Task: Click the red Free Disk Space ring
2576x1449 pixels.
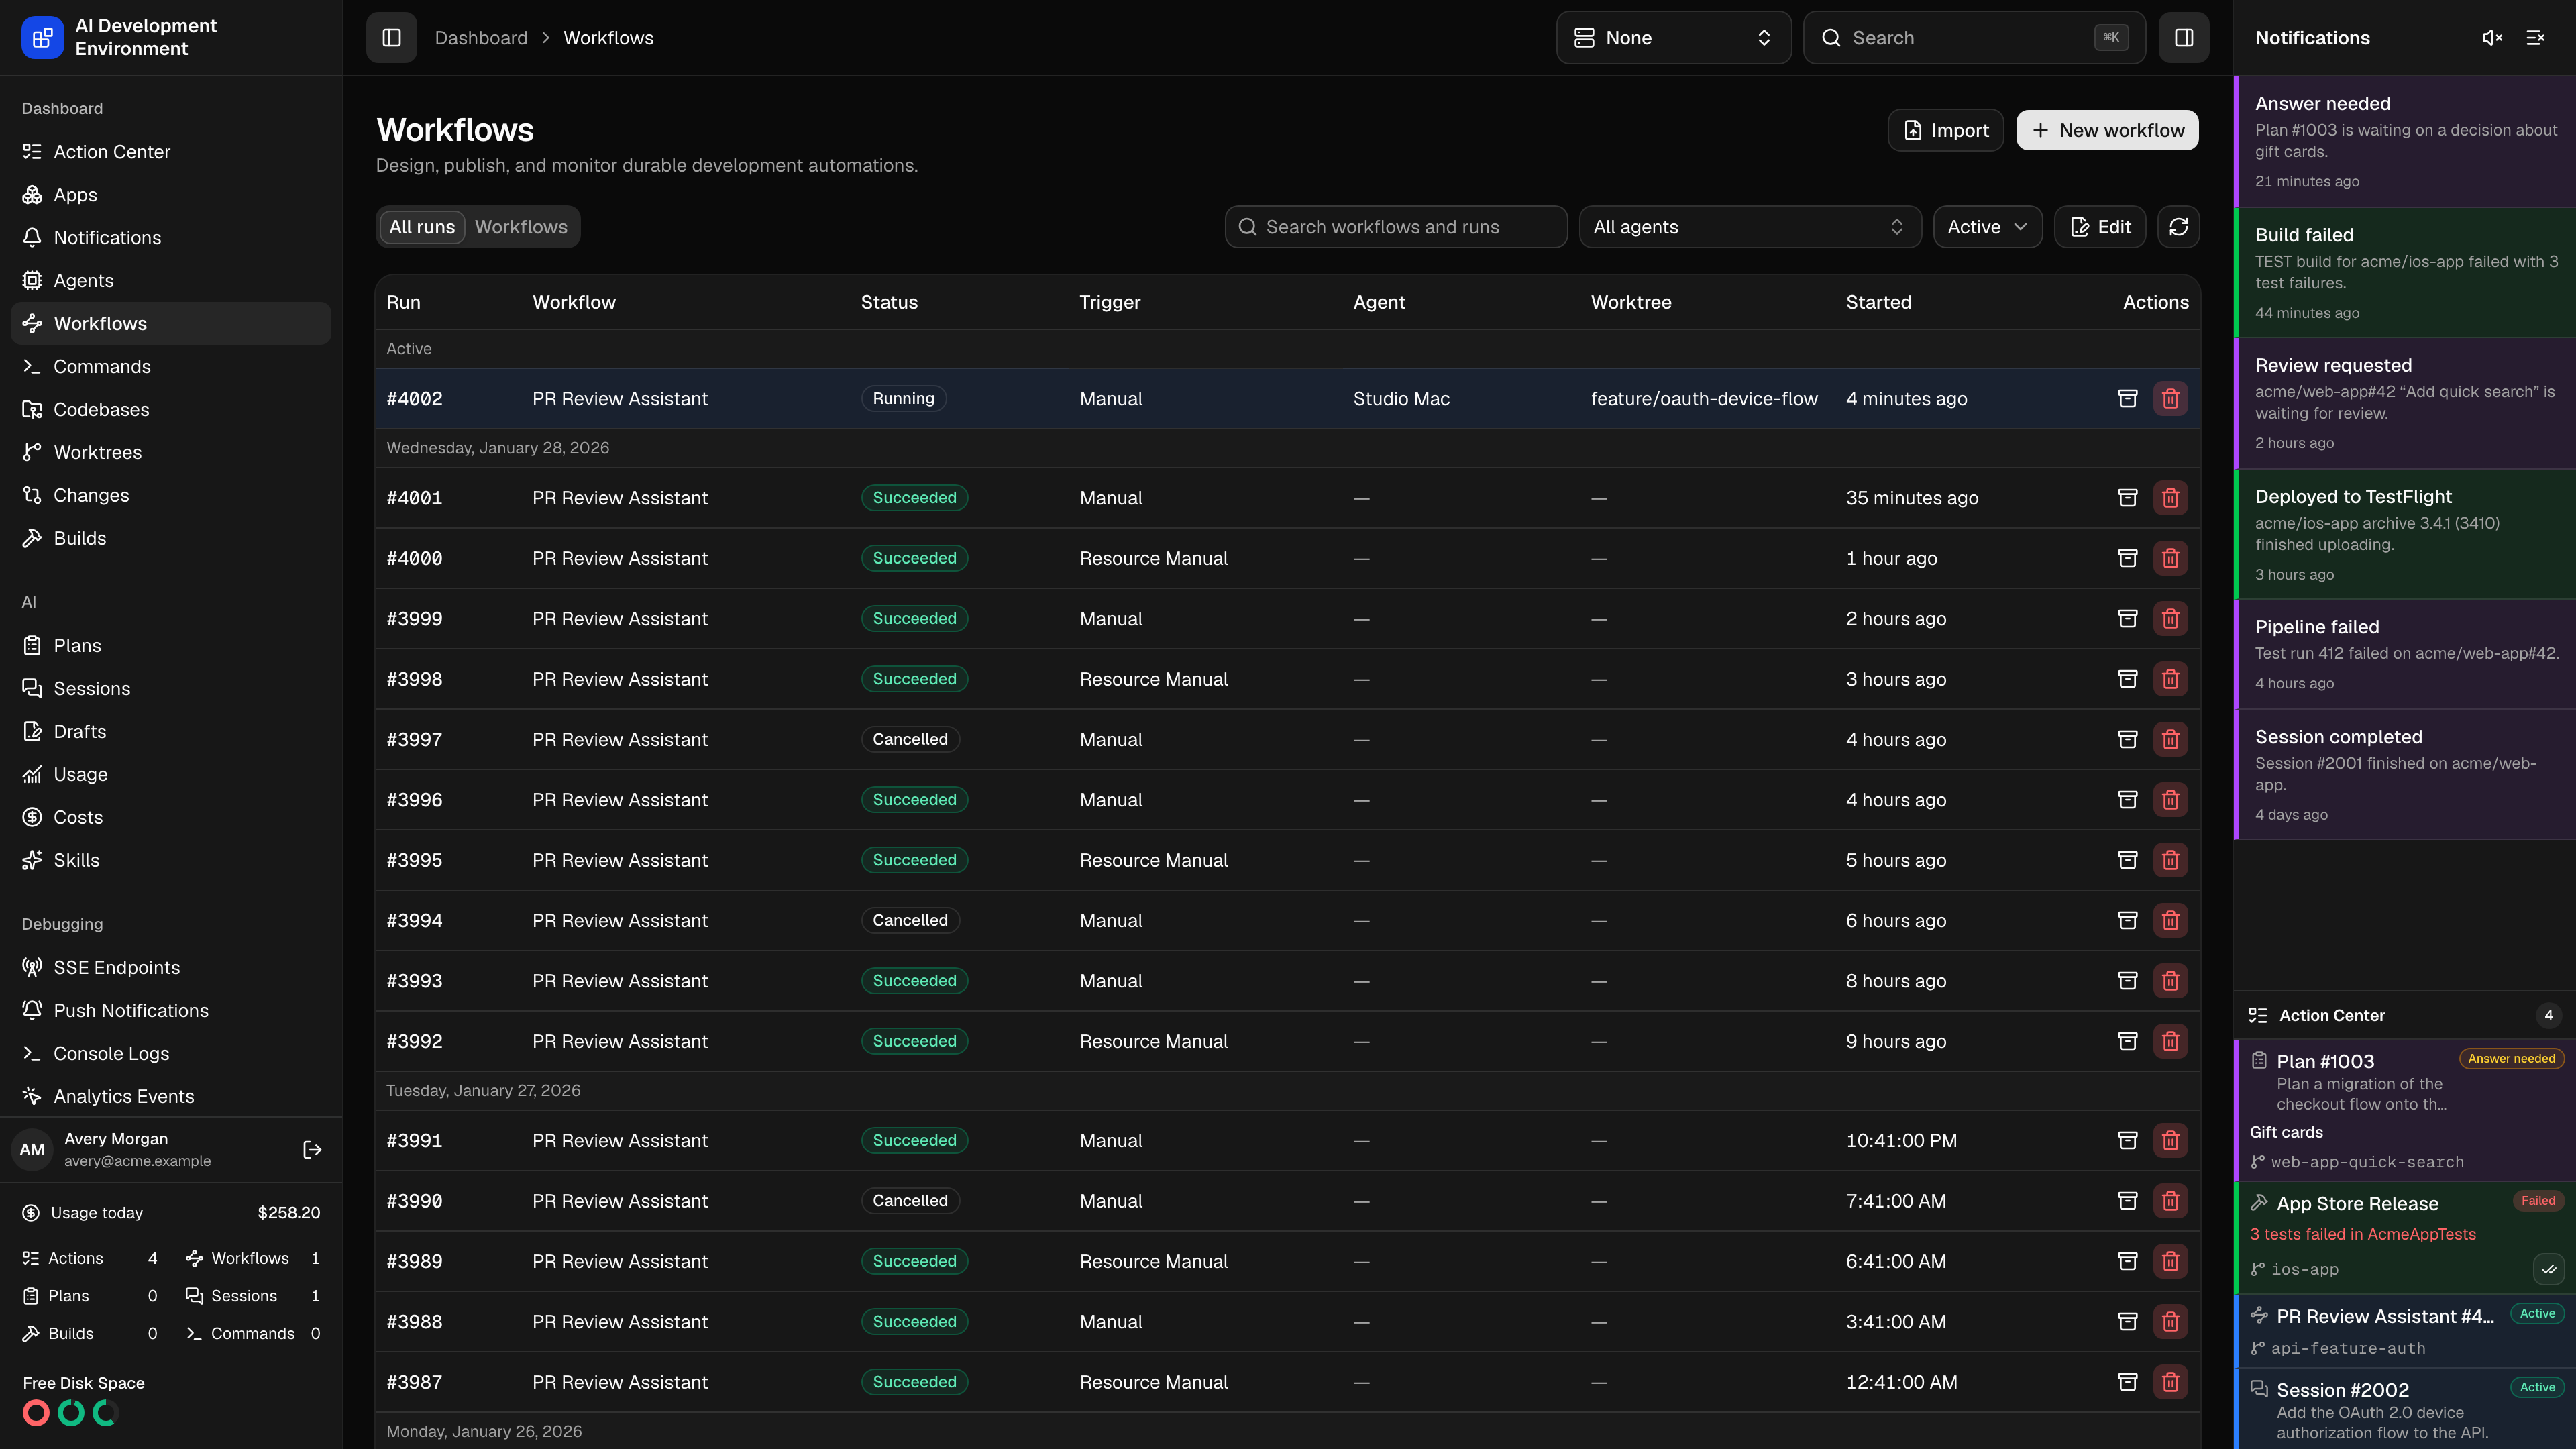Action: pos(36,1413)
